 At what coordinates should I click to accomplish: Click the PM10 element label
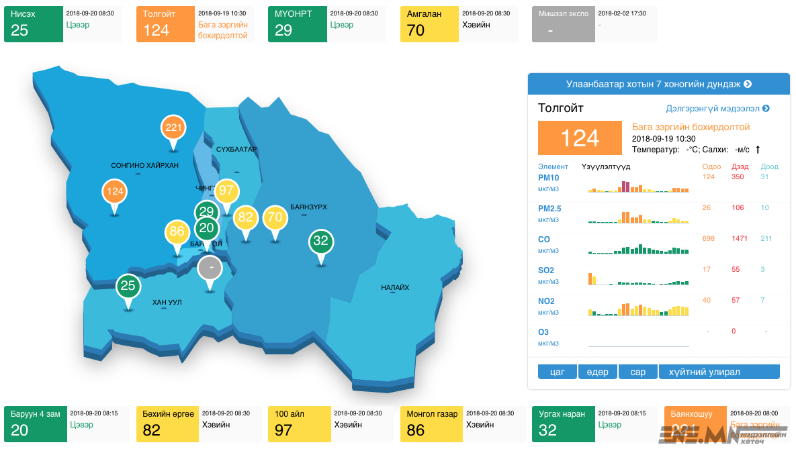(548, 178)
